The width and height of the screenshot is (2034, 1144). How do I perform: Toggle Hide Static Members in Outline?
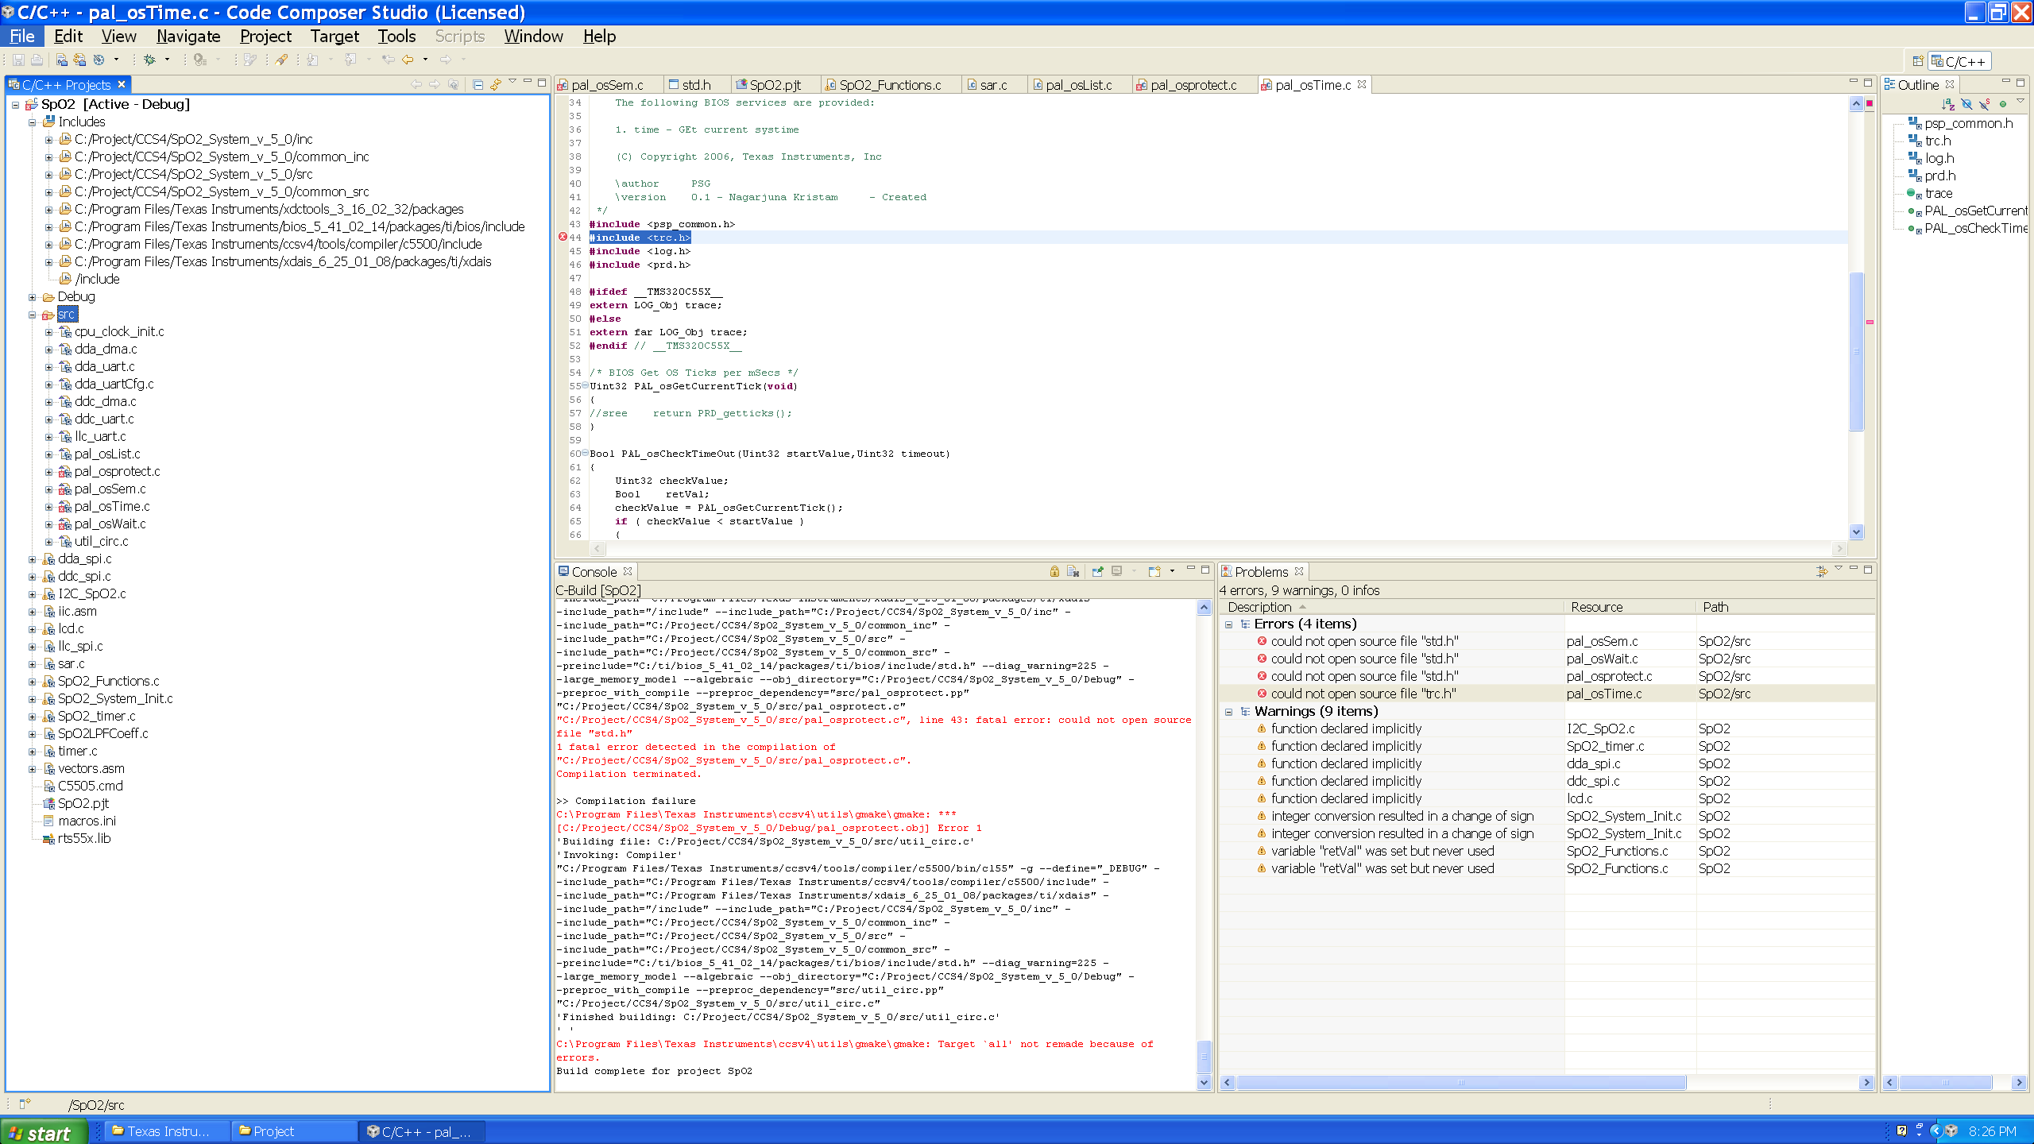coord(1984,104)
